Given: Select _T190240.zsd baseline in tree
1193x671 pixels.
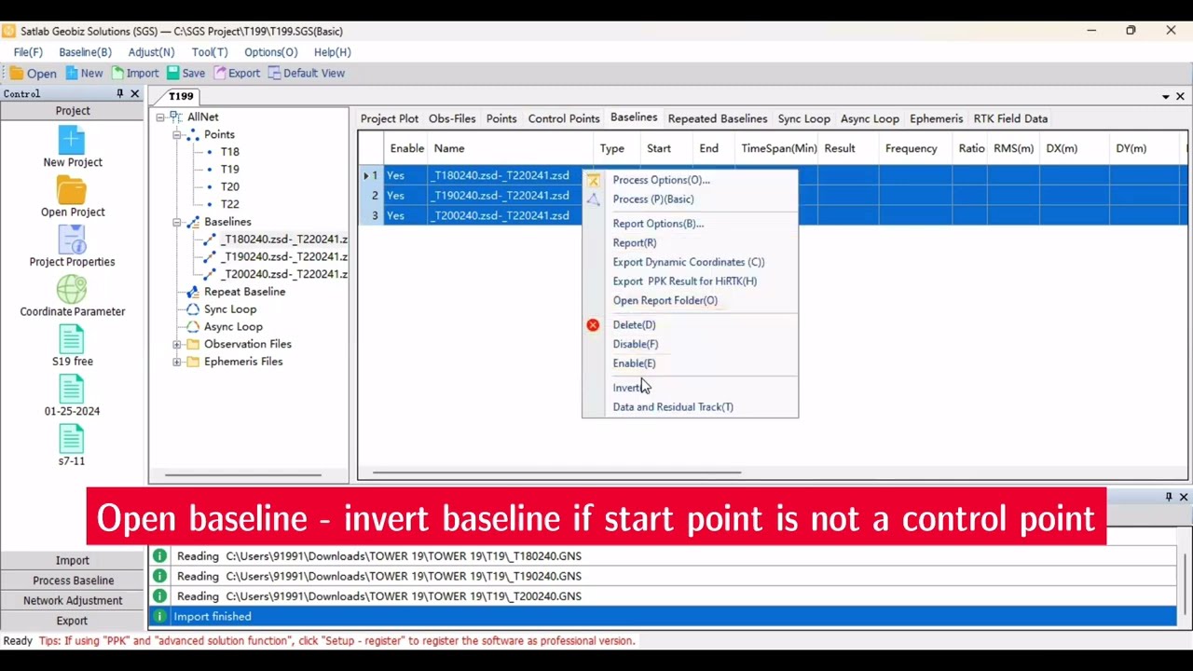Looking at the screenshot, I should pos(283,257).
